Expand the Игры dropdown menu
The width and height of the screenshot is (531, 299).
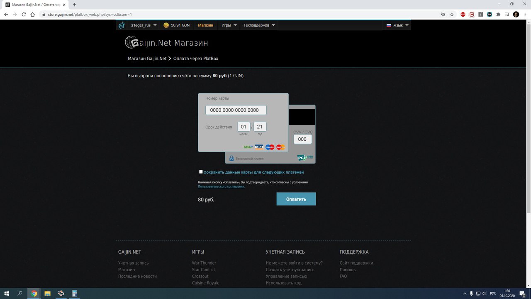coord(229,25)
